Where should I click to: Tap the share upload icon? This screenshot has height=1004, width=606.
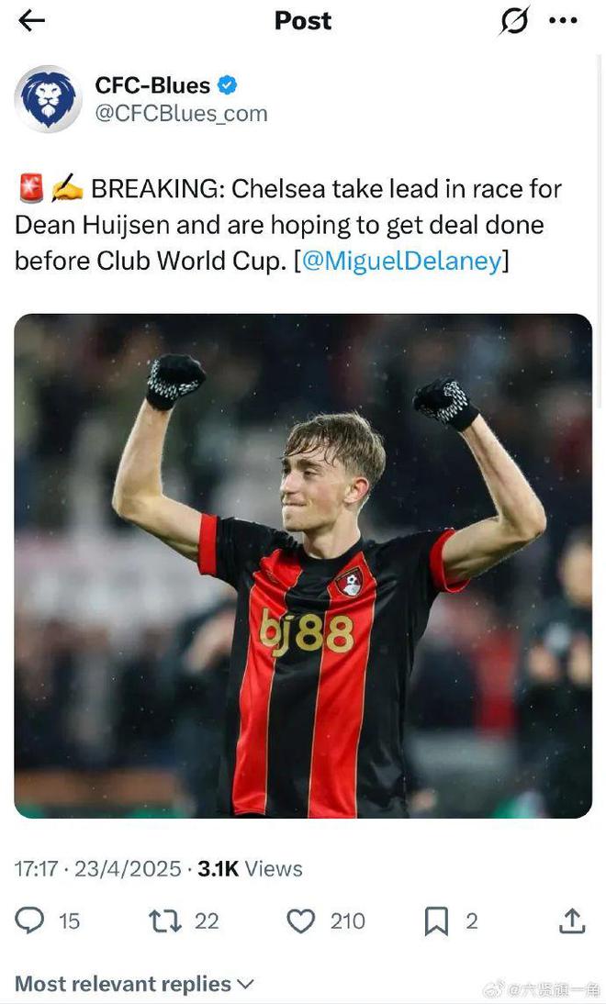[572, 920]
